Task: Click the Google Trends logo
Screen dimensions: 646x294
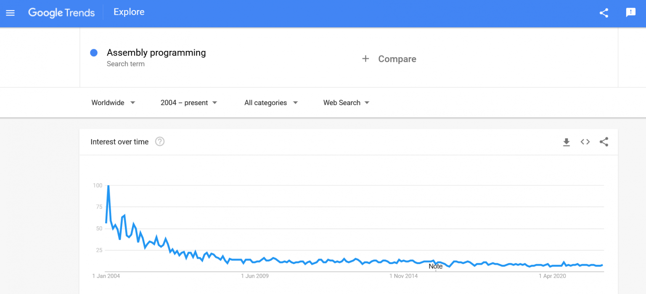Action: 61,13
